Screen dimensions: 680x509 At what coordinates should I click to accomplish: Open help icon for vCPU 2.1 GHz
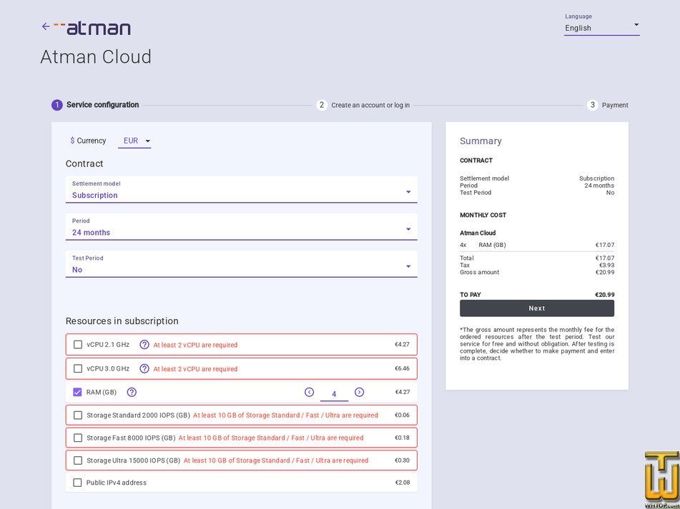click(x=144, y=345)
